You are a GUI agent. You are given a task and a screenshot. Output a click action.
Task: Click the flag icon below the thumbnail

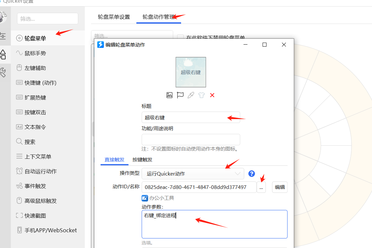click(x=180, y=95)
